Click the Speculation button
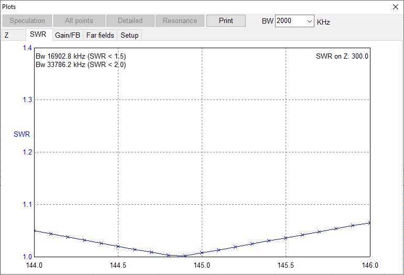The height and width of the screenshot is (275, 404). coord(27,21)
